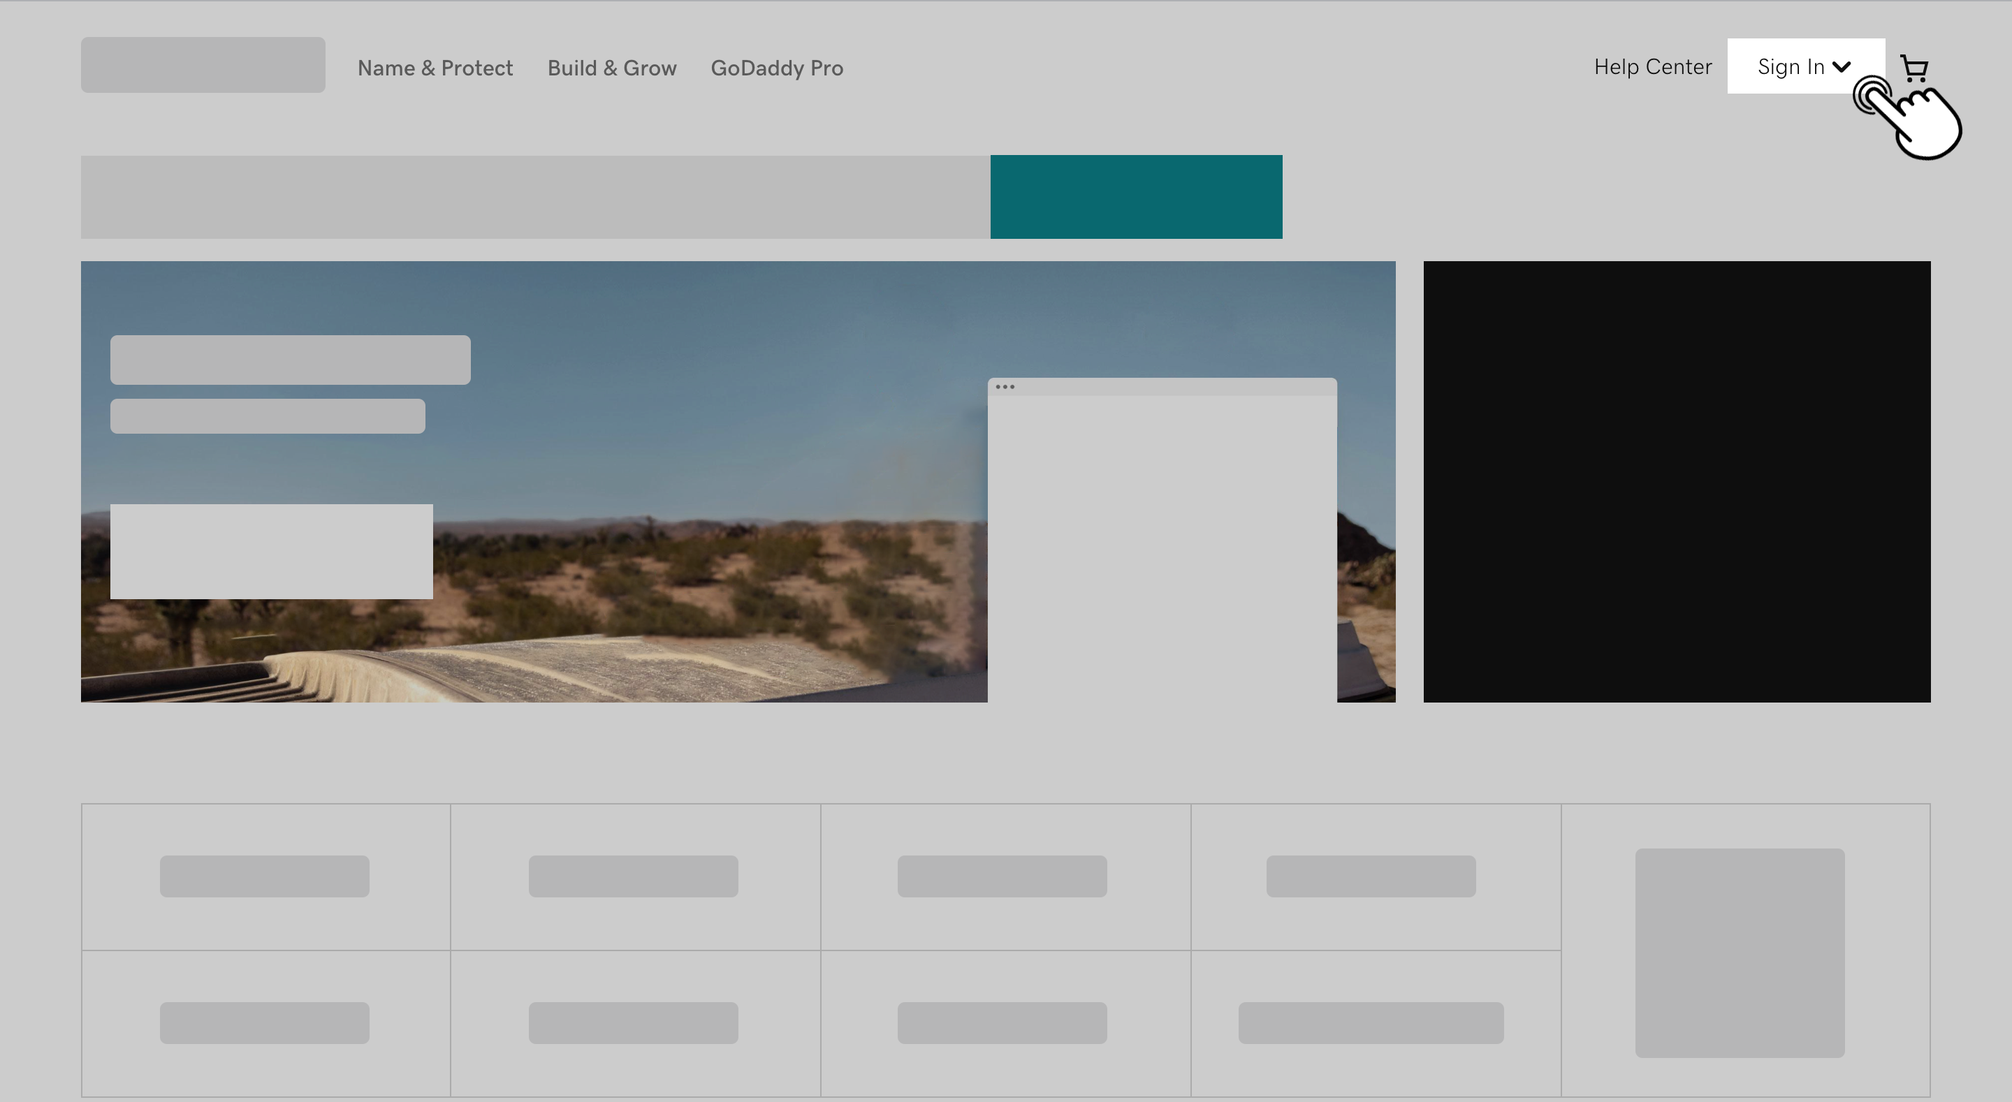Go to the Help Center
This screenshot has height=1102, width=2012.
click(1652, 67)
